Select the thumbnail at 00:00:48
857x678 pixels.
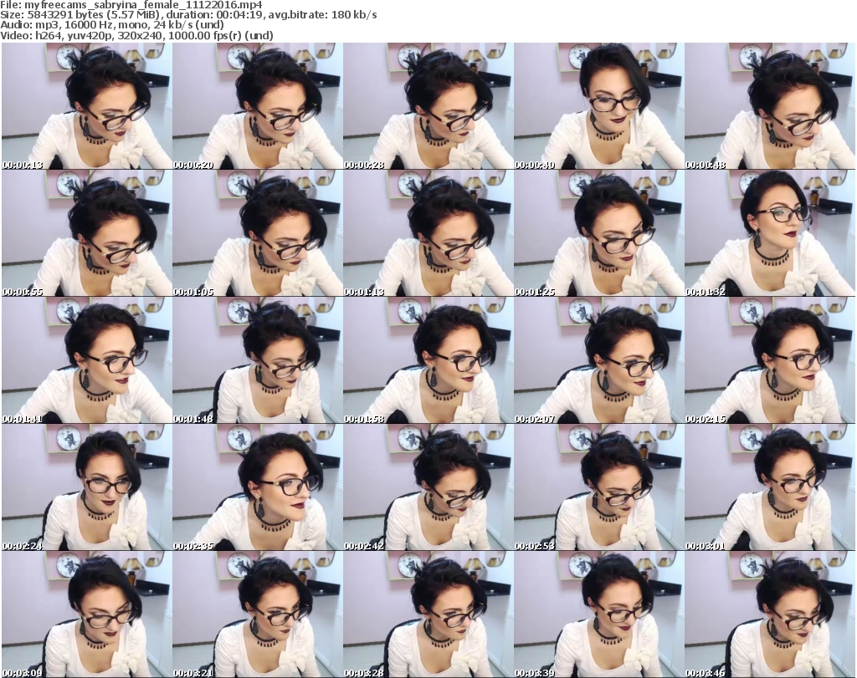770,106
